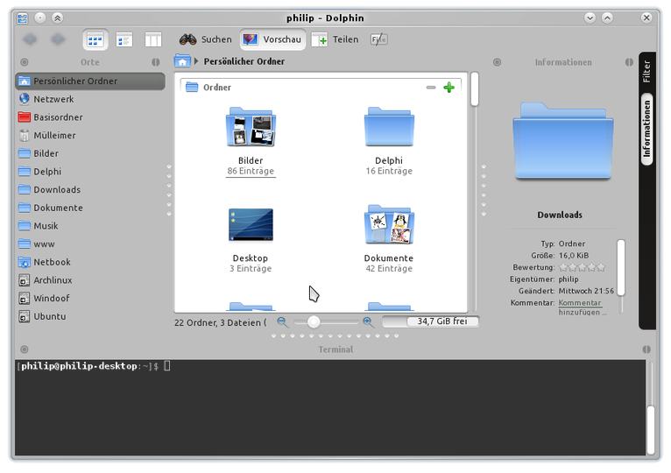The height and width of the screenshot is (473, 671).
Task: Toggle the File filter bar icon
Action: [378, 39]
